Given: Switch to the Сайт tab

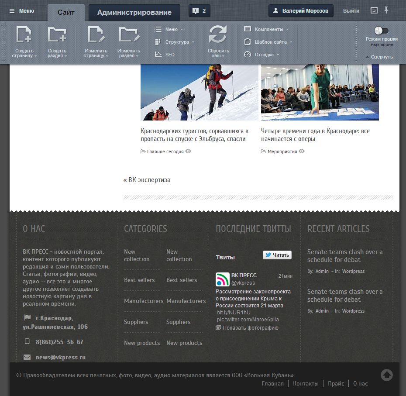Looking at the screenshot, I should [66, 12].
